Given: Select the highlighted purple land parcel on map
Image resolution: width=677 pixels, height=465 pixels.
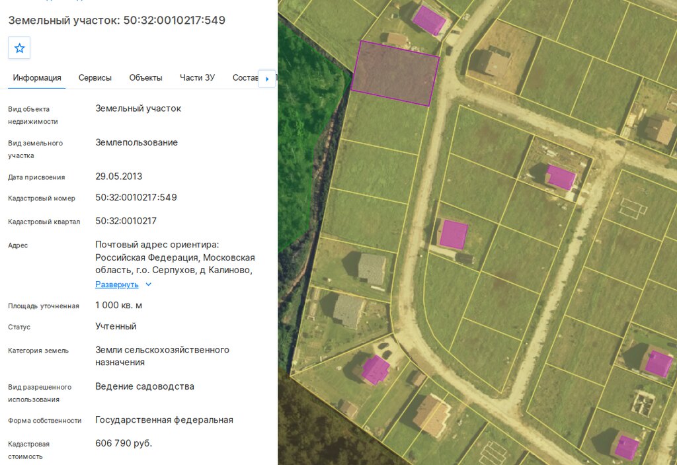Looking at the screenshot, I should [395, 73].
